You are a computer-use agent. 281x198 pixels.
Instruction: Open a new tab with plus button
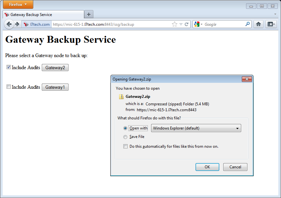point(89,14)
